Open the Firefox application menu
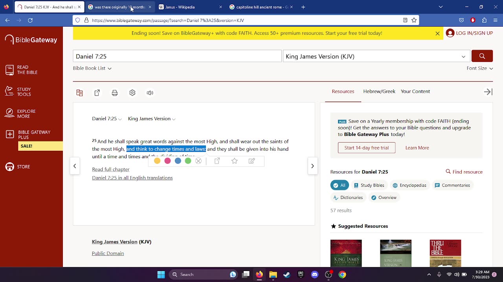This screenshot has height=282, width=503. tap(496, 20)
